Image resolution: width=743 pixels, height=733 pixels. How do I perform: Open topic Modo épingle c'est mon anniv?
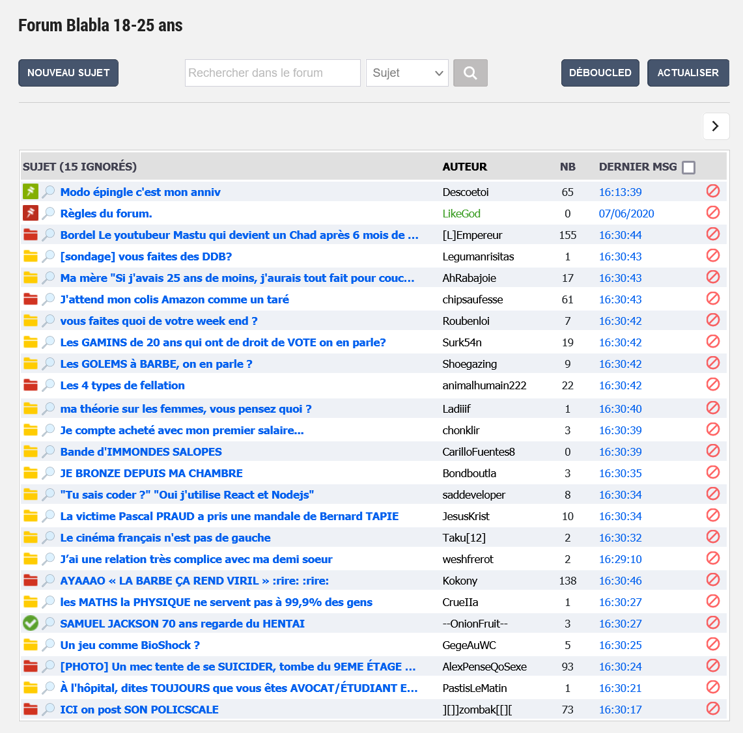pyautogui.click(x=140, y=192)
